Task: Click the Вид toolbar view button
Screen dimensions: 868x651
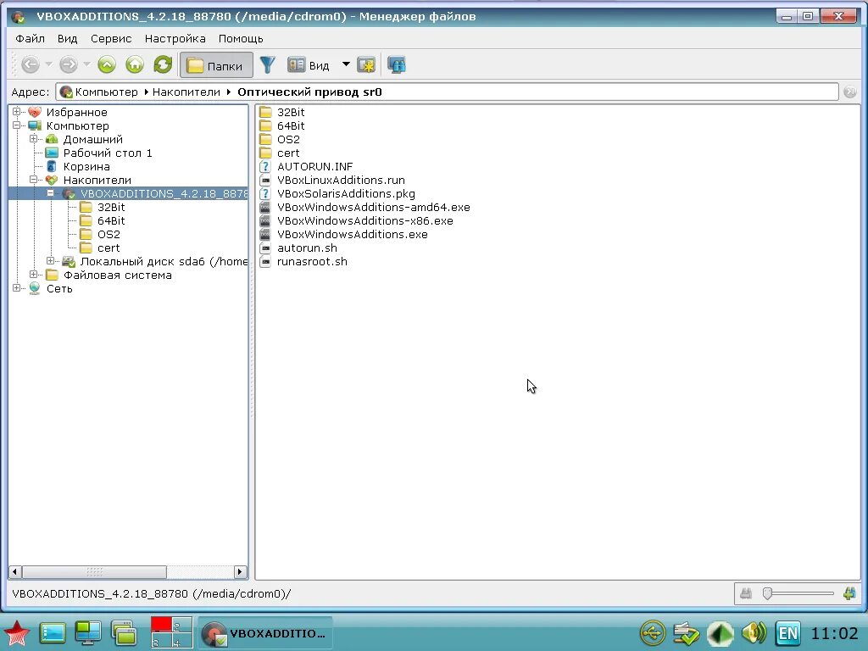Action: click(x=309, y=65)
